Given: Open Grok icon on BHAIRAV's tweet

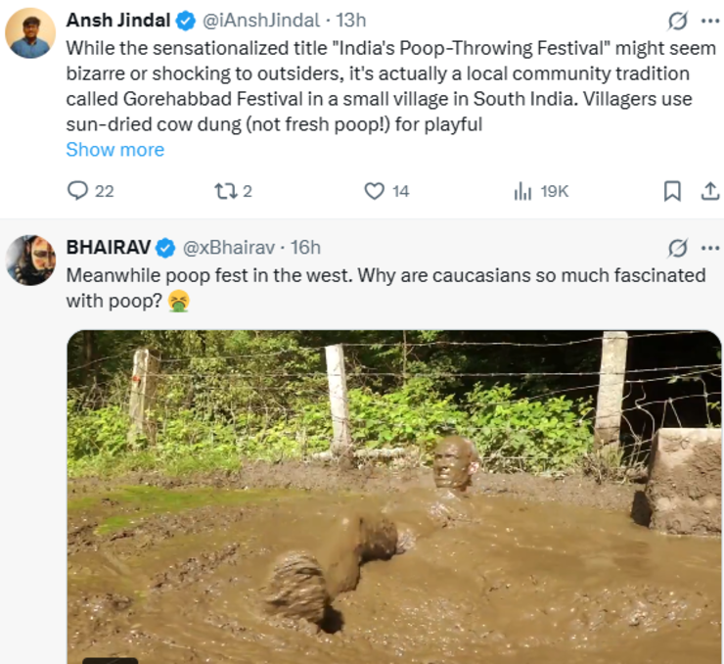Looking at the screenshot, I should click(x=677, y=248).
